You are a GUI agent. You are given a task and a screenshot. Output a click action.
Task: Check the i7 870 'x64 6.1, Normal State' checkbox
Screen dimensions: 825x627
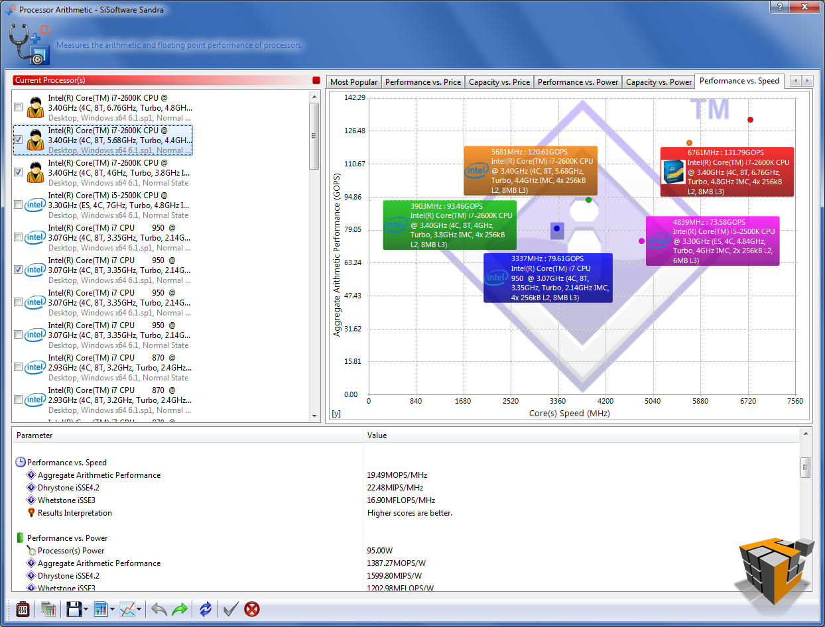(x=19, y=367)
